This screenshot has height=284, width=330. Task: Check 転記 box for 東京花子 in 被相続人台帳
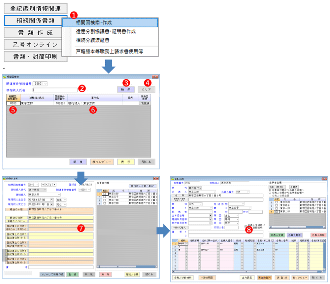(x=105, y=197)
